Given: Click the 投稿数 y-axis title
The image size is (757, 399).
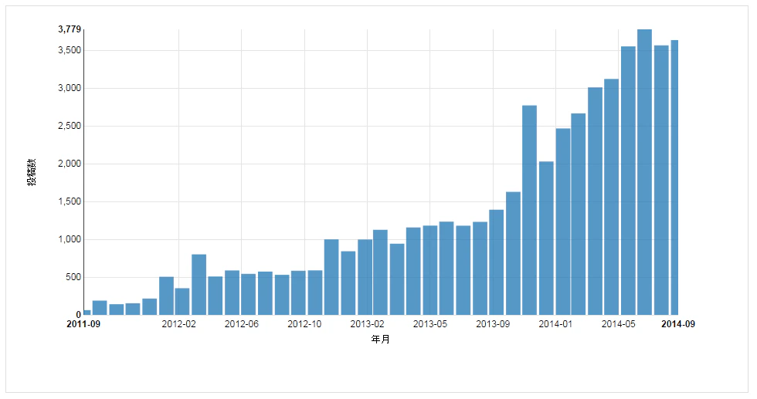Looking at the screenshot, I should (32, 172).
